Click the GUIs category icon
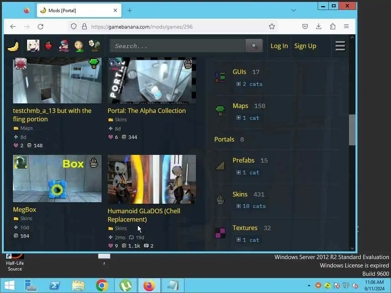The height and width of the screenshot is (293, 391). [220, 77]
